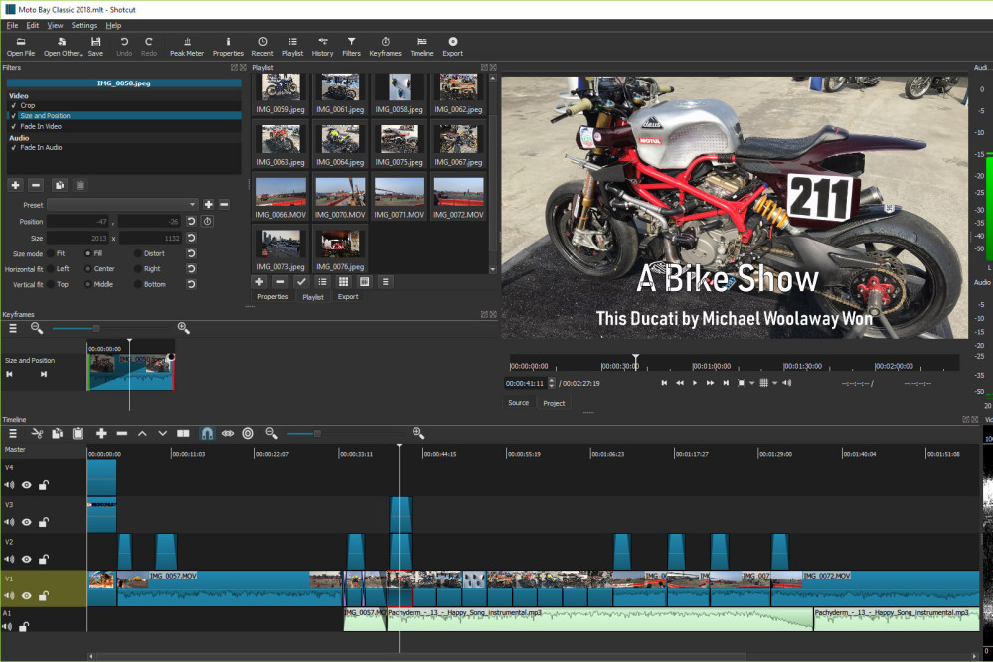Open the View menu

point(55,25)
